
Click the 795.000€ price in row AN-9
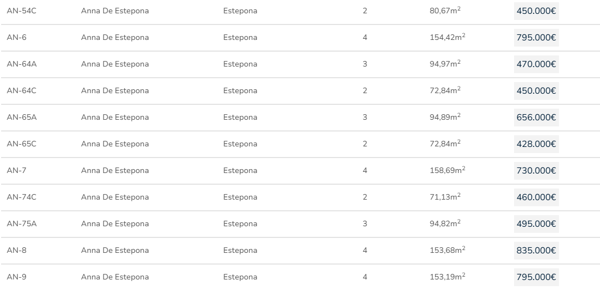536,277
